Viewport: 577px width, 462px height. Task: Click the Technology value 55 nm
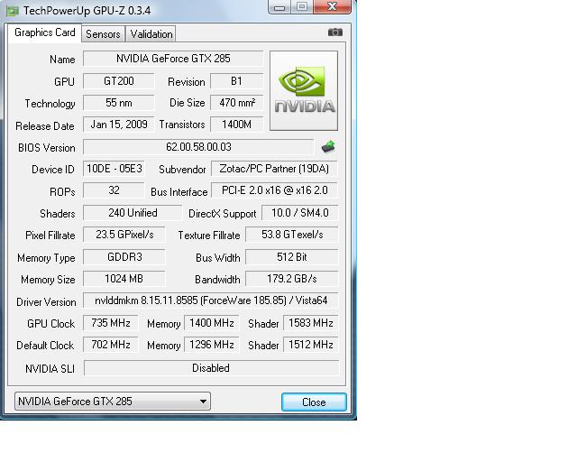tap(118, 103)
